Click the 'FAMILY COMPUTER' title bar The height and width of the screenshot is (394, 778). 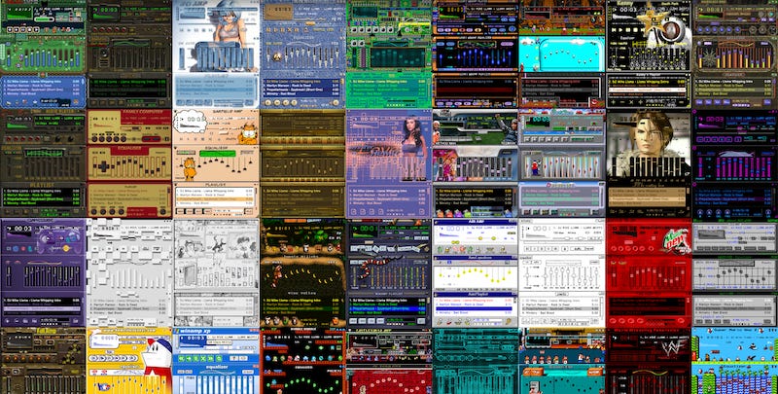[x=143, y=111]
